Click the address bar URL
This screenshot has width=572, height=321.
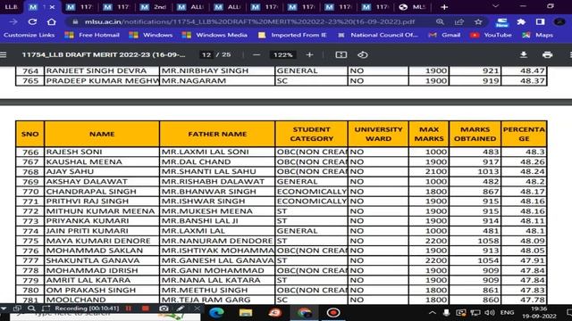click(250, 21)
